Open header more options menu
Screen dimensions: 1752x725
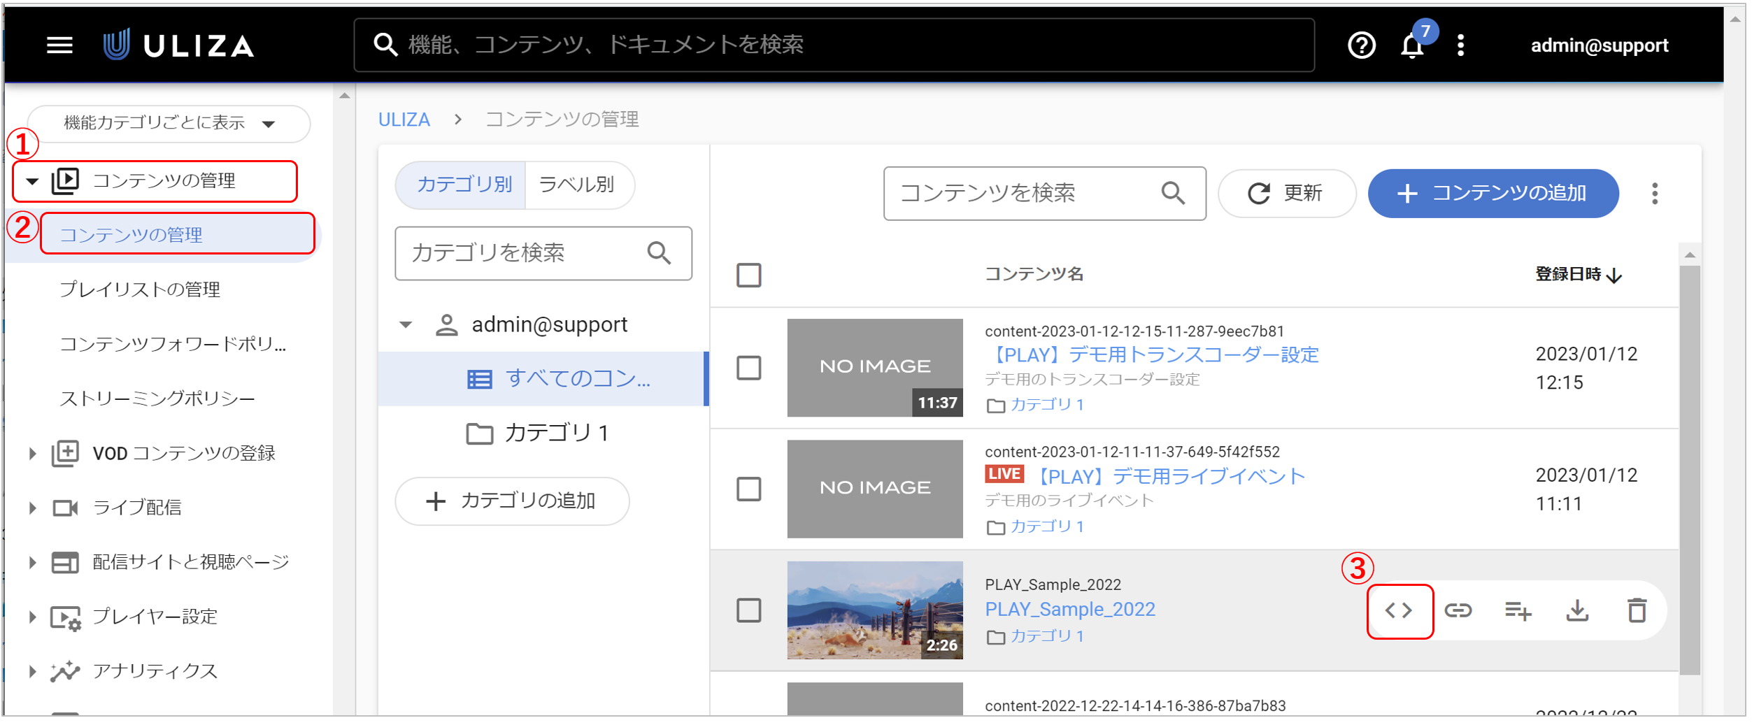coord(1460,45)
